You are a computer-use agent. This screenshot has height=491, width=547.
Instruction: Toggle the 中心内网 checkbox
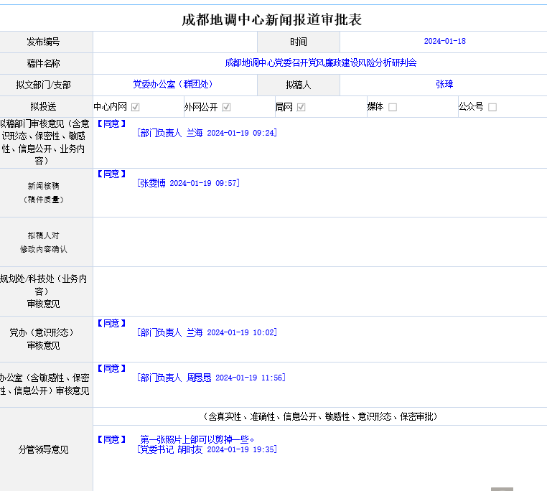pos(135,107)
